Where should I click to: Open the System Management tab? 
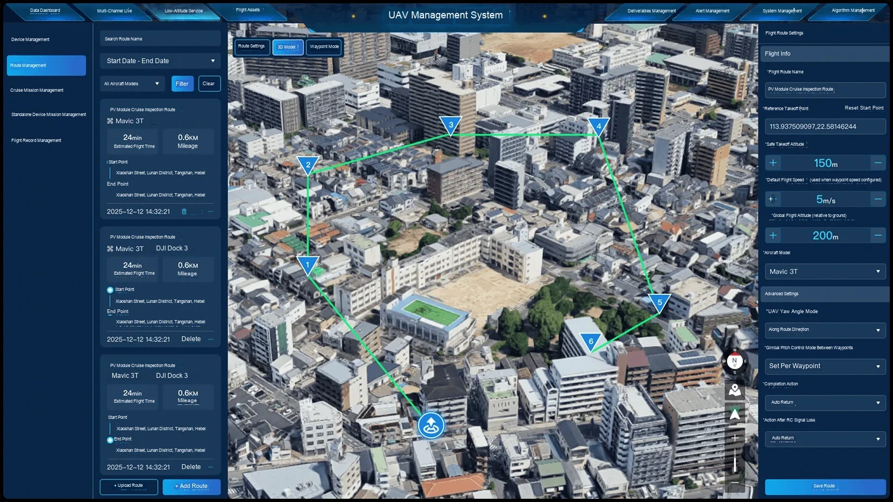click(782, 11)
